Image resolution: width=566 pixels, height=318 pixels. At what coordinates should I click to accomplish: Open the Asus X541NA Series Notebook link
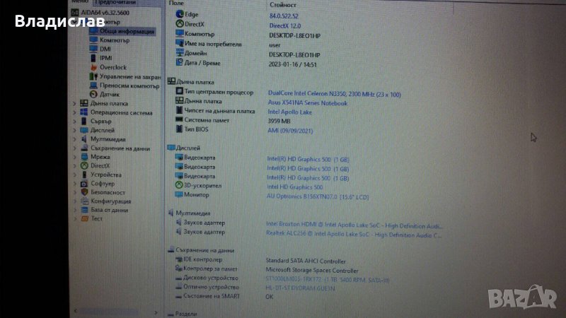(308, 102)
